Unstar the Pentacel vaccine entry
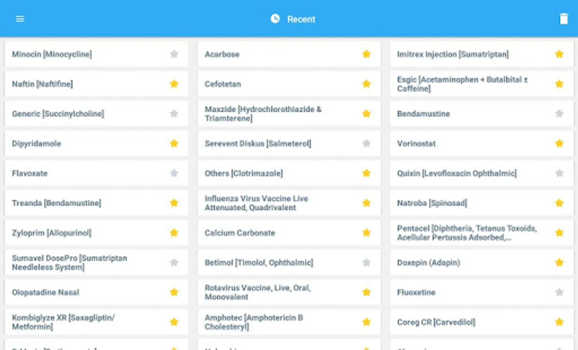 (x=559, y=233)
